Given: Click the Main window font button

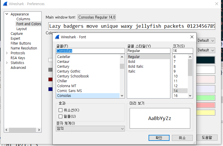Looking at the screenshot, I should [97, 17].
